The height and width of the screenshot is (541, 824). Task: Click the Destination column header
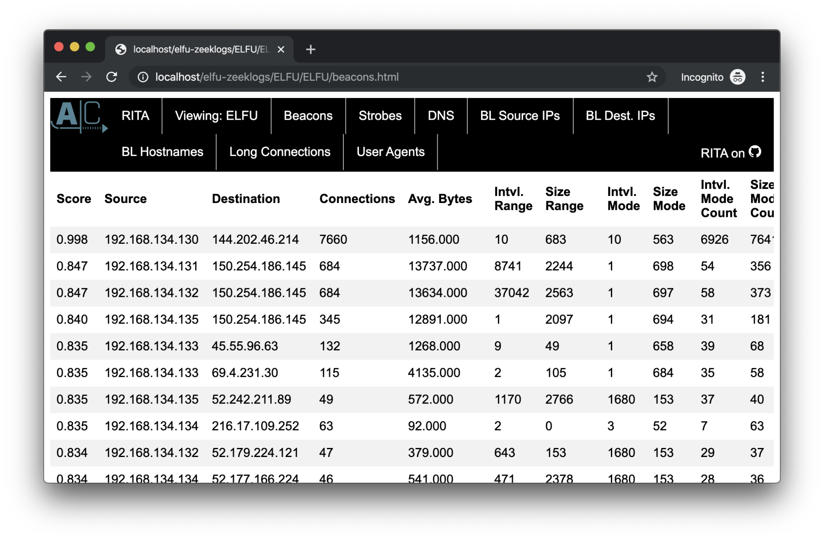pyautogui.click(x=246, y=199)
